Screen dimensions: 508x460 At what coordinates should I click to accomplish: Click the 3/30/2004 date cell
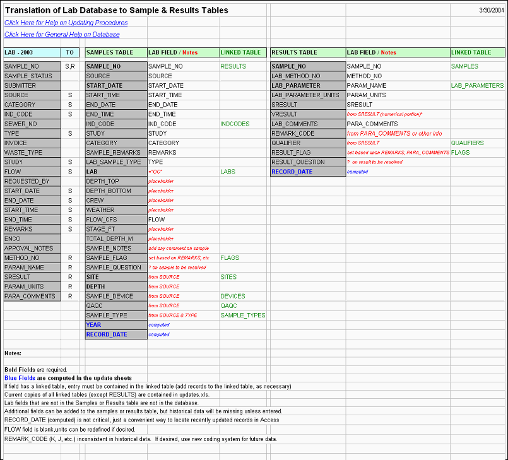pyautogui.click(x=491, y=10)
